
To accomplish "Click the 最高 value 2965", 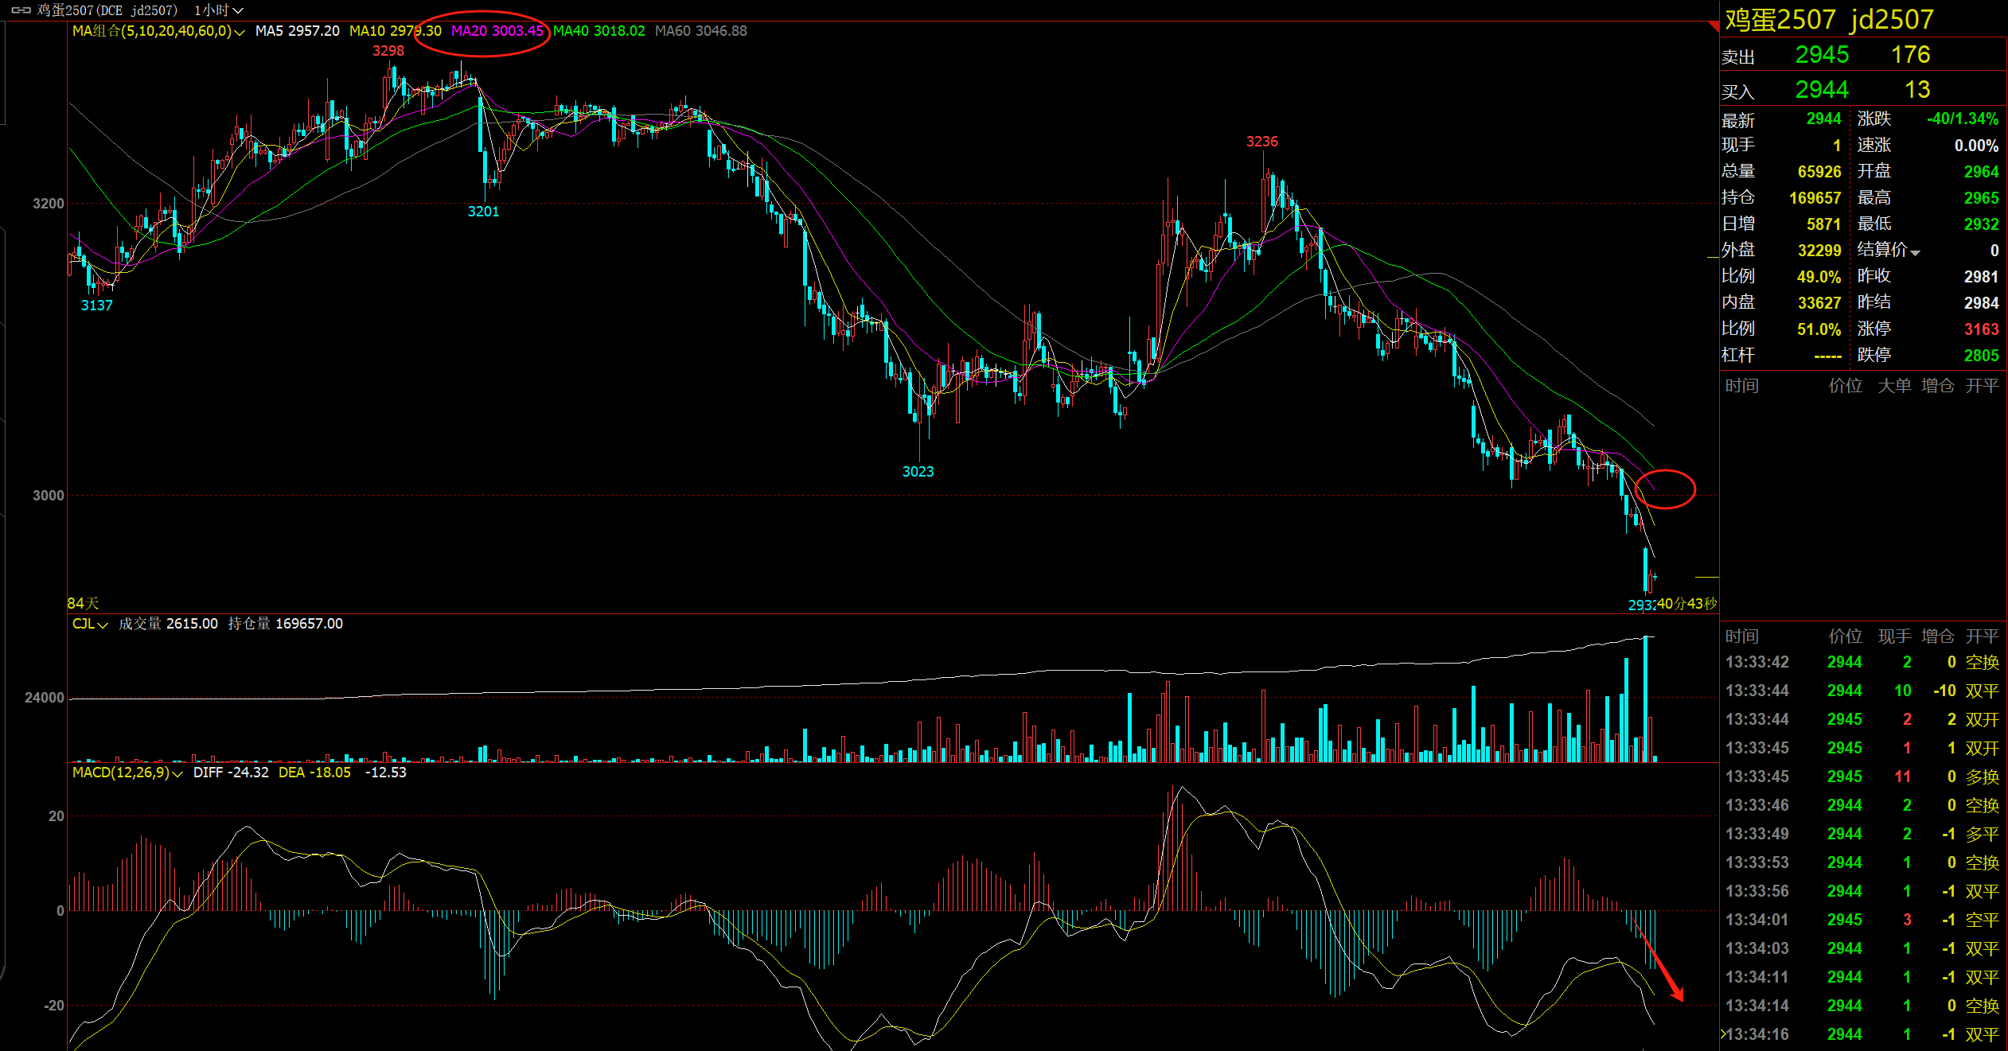I will click(1981, 198).
